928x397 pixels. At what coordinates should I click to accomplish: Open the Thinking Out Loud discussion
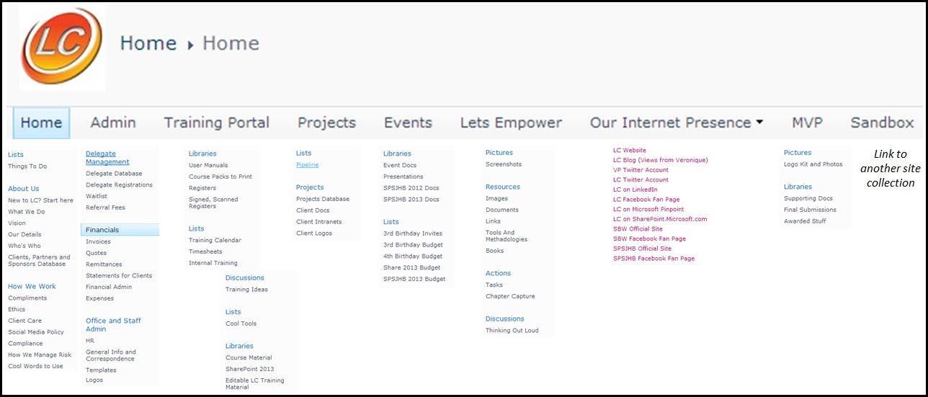[x=512, y=331]
